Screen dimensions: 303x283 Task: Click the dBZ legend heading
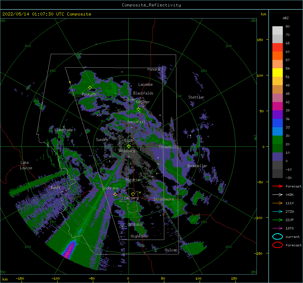pyautogui.click(x=285, y=18)
